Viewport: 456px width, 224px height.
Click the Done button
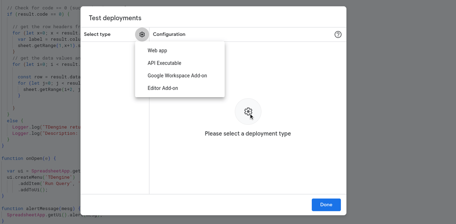(326, 204)
